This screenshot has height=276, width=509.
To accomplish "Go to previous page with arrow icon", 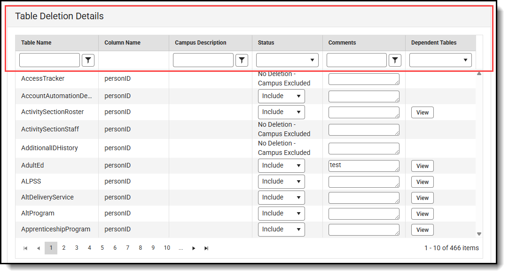I will (38, 248).
